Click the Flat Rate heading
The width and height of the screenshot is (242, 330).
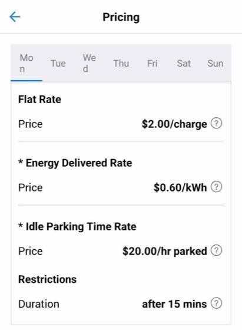(39, 100)
